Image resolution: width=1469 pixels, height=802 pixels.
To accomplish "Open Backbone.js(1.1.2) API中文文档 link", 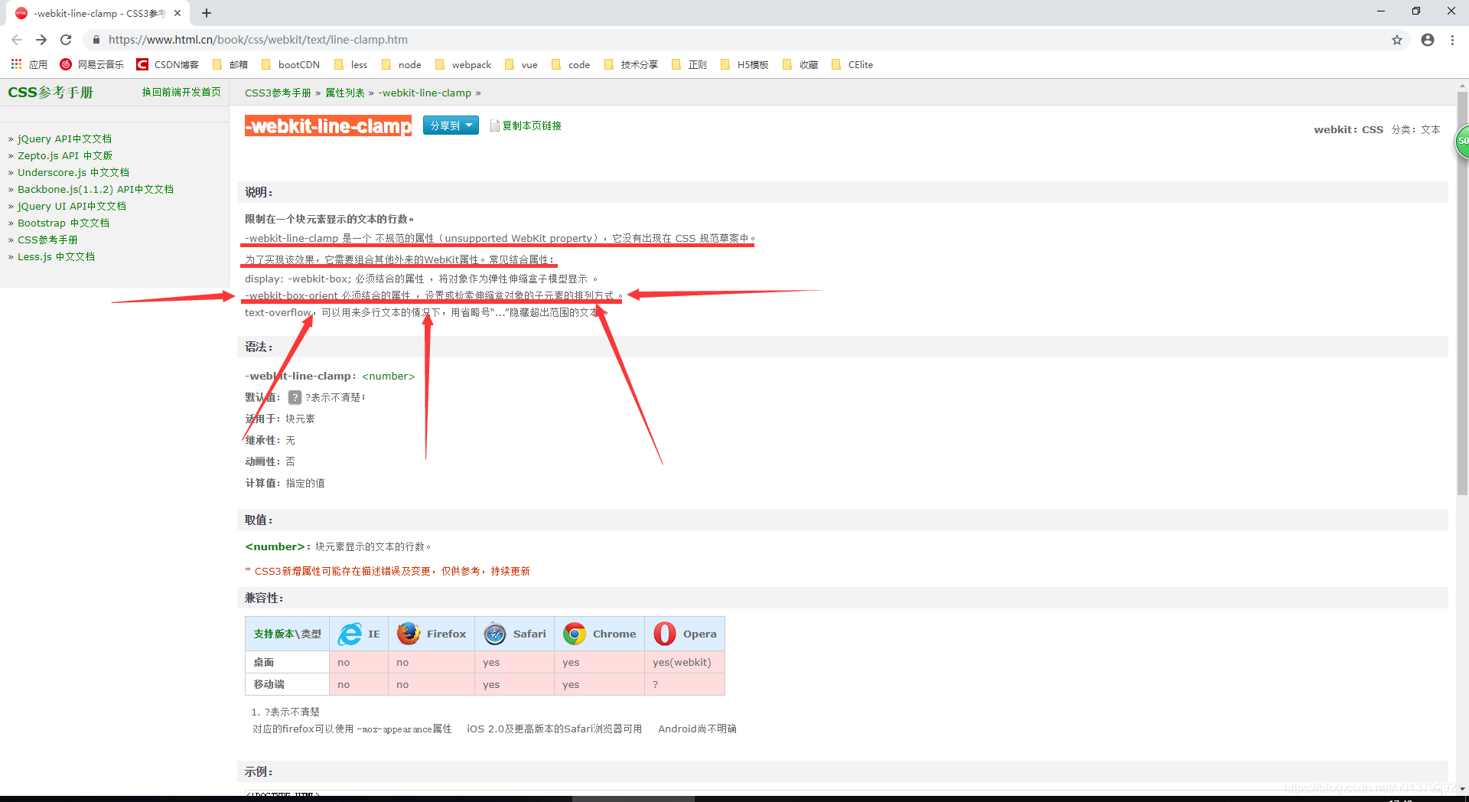I will pyautogui.click(x=96, y=189).
